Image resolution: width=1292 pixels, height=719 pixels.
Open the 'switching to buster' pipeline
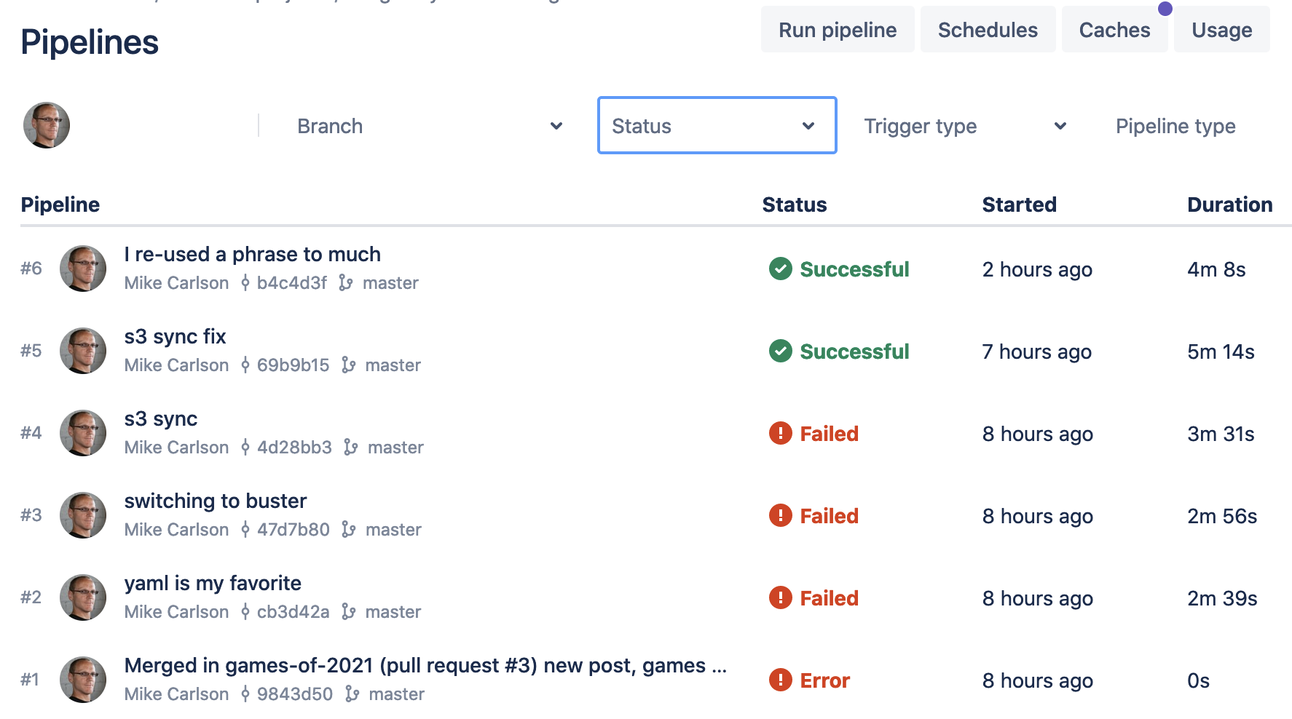click(216, 501)
